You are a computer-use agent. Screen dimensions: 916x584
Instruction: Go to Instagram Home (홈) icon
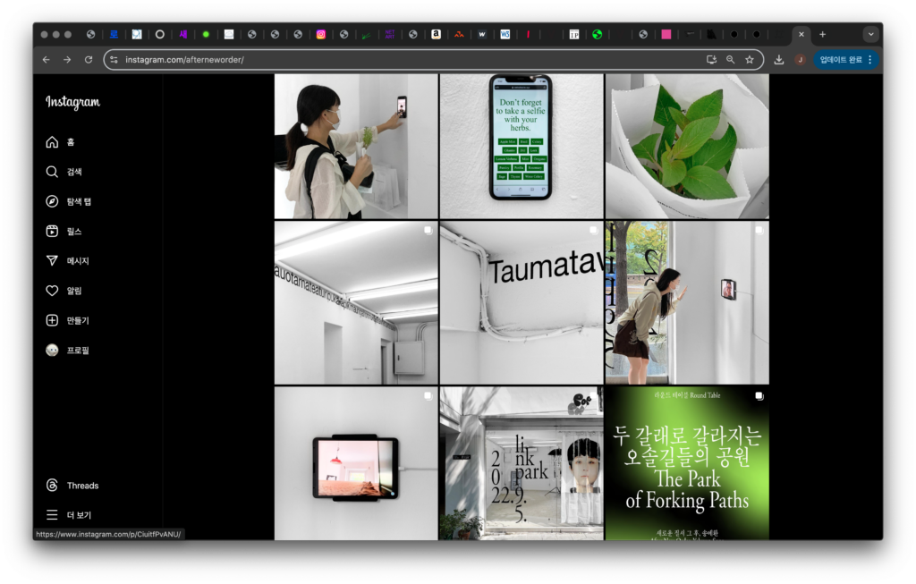click(x=52, y=142)
